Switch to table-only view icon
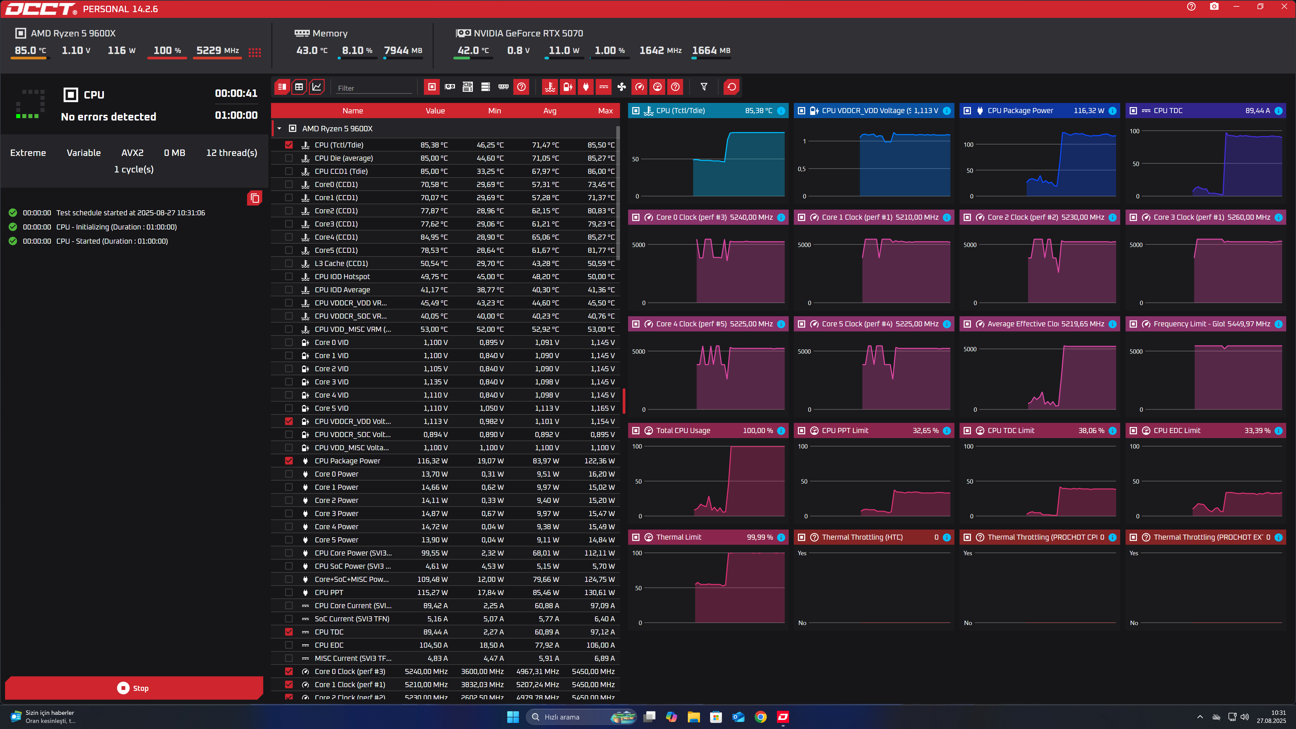Screen dimensions: 1296x729 pyautogui.click(x=299, y=87)
